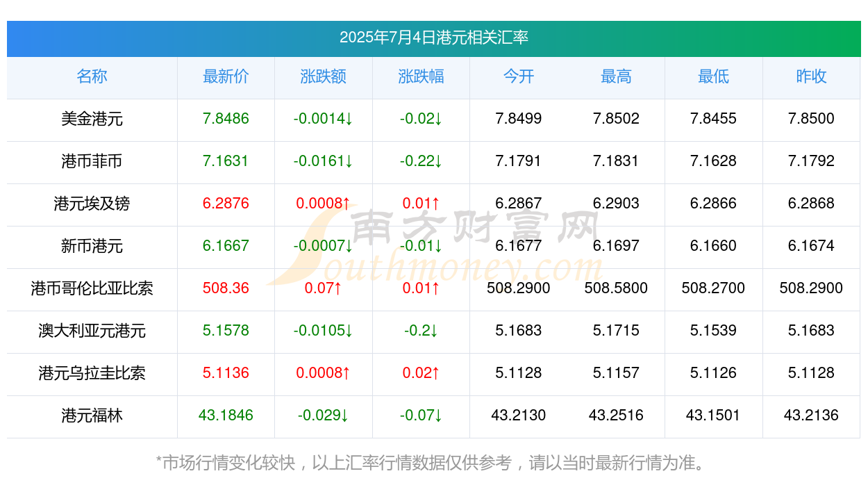This screenshot has height=485, width=868.
Task: Click latest price 7.1631
Action: [x=226, y=161]
